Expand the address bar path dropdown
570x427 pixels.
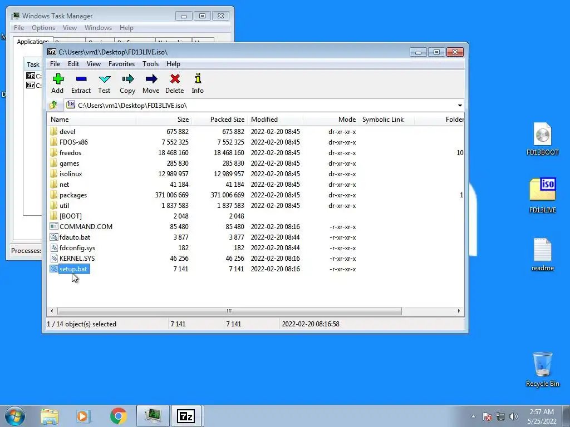tap(460, 105)
